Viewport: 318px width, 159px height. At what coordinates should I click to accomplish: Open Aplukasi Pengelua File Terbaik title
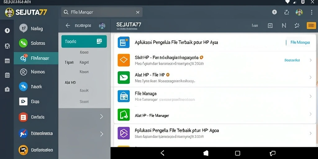tap(176, 42)
